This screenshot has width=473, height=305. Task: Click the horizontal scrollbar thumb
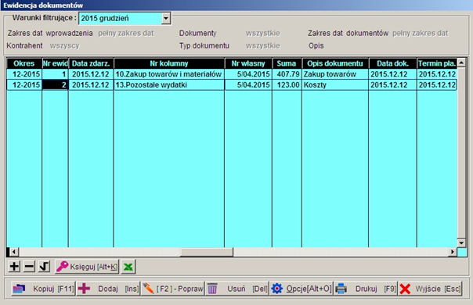coord(207,252)
